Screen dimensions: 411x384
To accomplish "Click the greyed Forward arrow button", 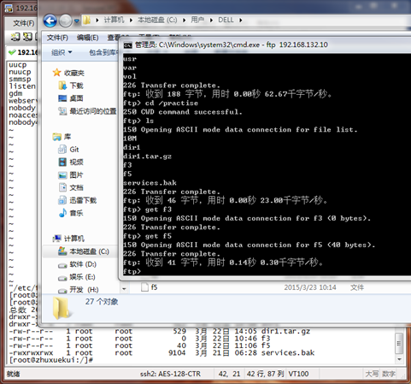I will coord(66,21).
